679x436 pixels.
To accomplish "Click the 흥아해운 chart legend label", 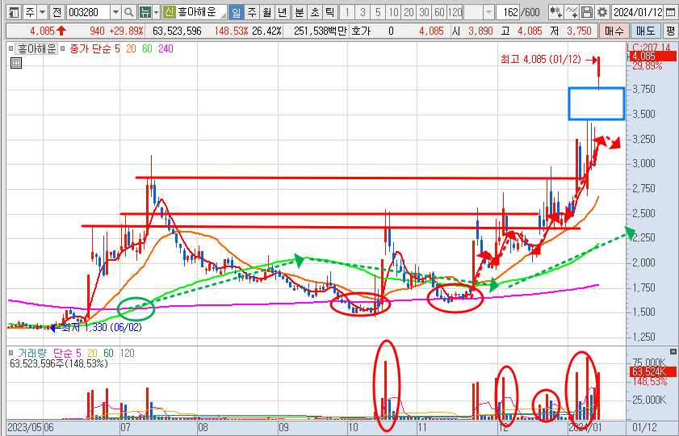I will tap(37, 49).
